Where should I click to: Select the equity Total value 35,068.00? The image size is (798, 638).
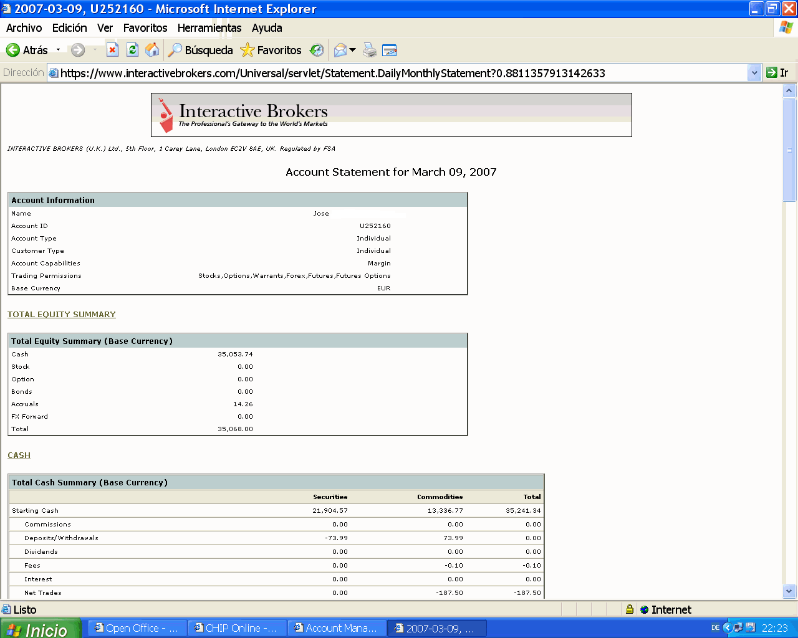coord(235,429)
